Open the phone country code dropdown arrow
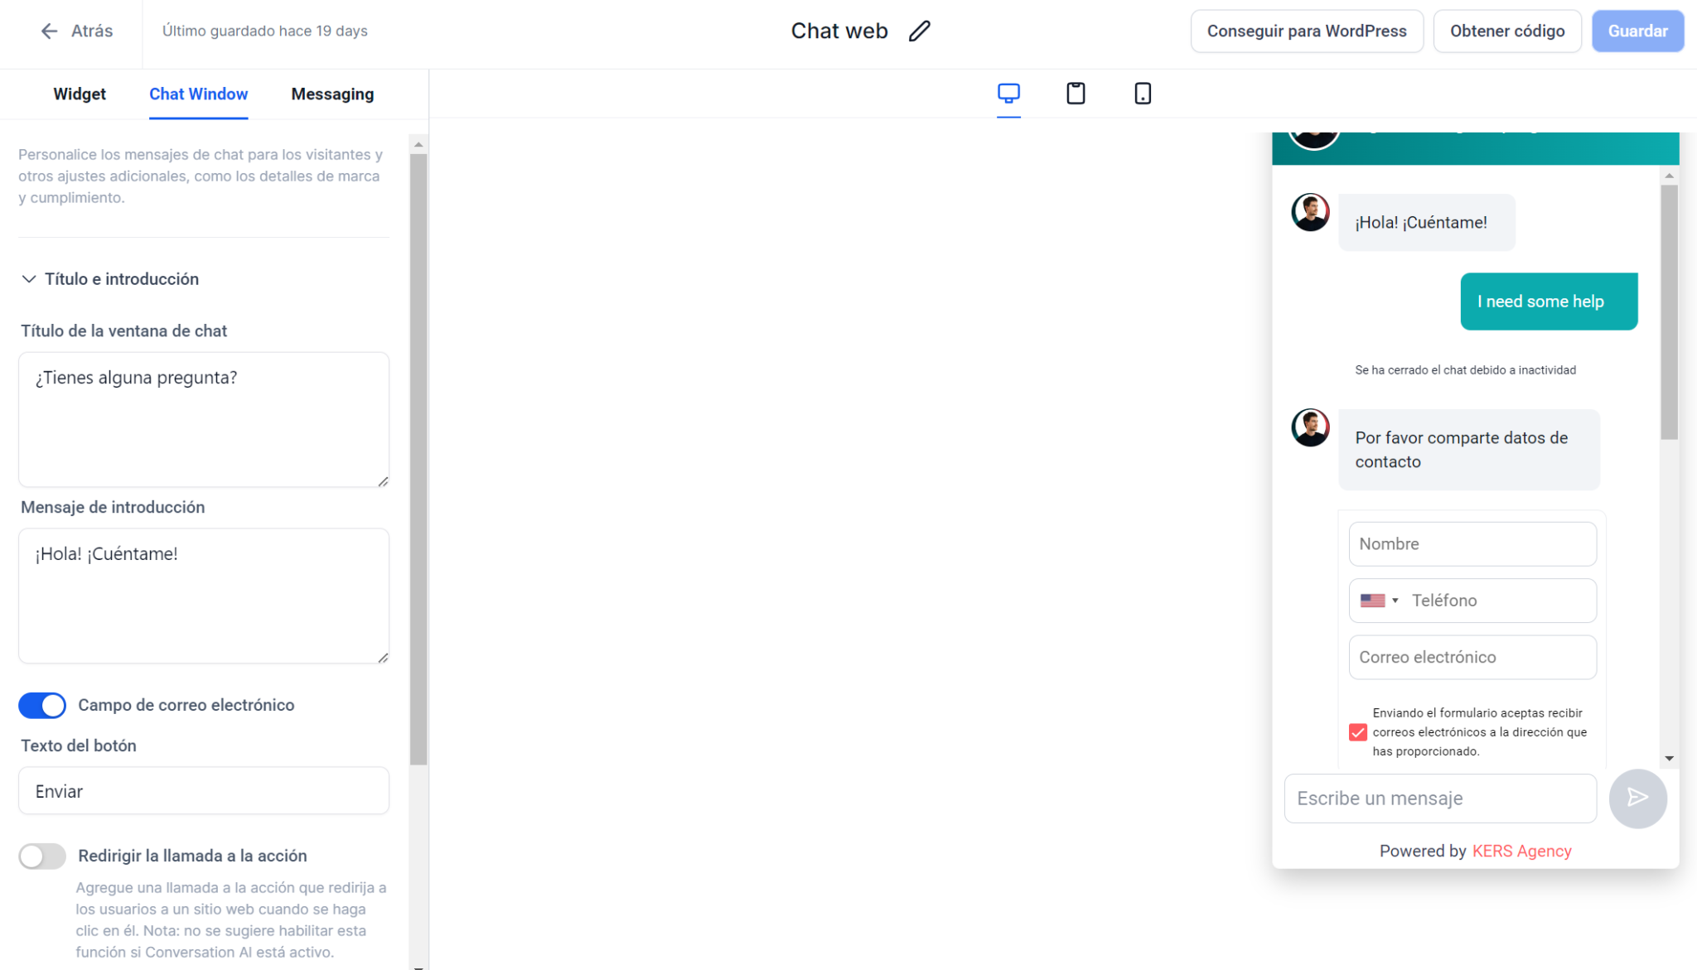The width and height of the screenshot is (1697, 970). [1395, 601]
